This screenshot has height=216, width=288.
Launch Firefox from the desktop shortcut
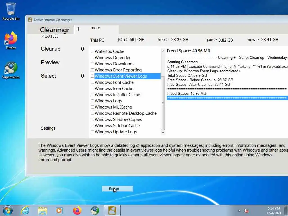tap(11, 40)
